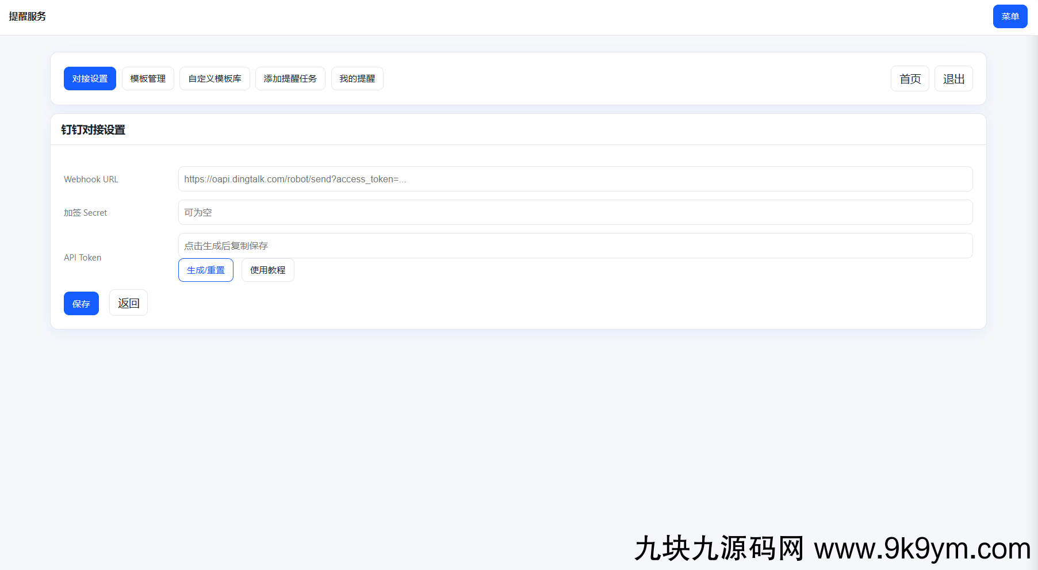Viewport: 1038px width, 570px height.
Task: Select the 对接设置 tab
Action: tap(90, 78)
